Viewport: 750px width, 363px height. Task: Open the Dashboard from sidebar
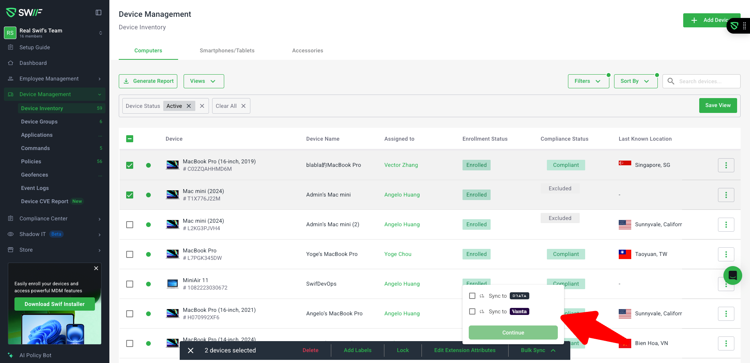click(33, 63)
